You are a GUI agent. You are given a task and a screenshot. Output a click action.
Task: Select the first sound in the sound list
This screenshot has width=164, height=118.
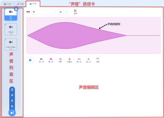(11, 14)
